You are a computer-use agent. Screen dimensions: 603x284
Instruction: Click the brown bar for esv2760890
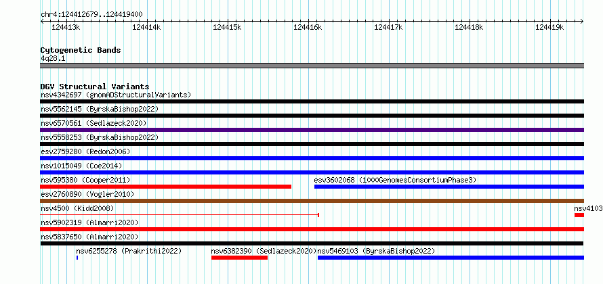[312, 201]
